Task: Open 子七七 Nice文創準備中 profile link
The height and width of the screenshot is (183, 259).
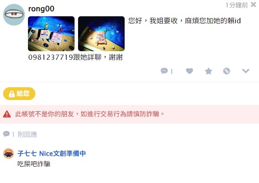Action: (x=52, y=154)
